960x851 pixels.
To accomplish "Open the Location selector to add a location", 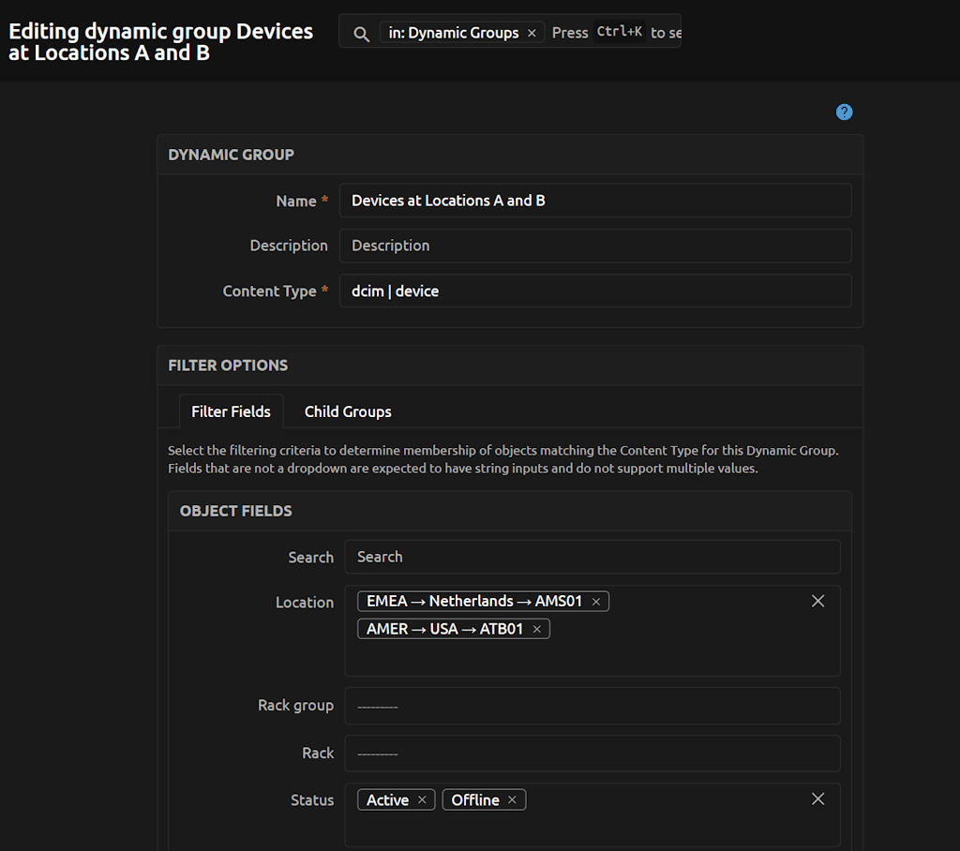I will coord(656,656).
